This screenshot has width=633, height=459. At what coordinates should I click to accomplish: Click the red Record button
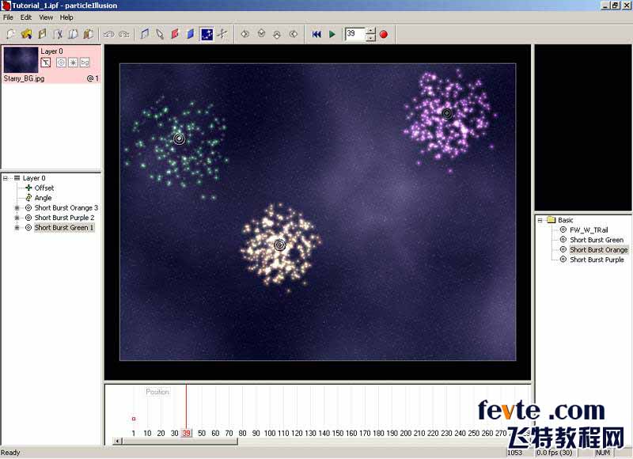pyautogui.click(x=383, y=34)
